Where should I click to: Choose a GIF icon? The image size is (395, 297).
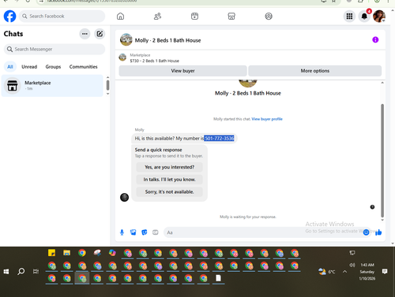tap(156, 232)
